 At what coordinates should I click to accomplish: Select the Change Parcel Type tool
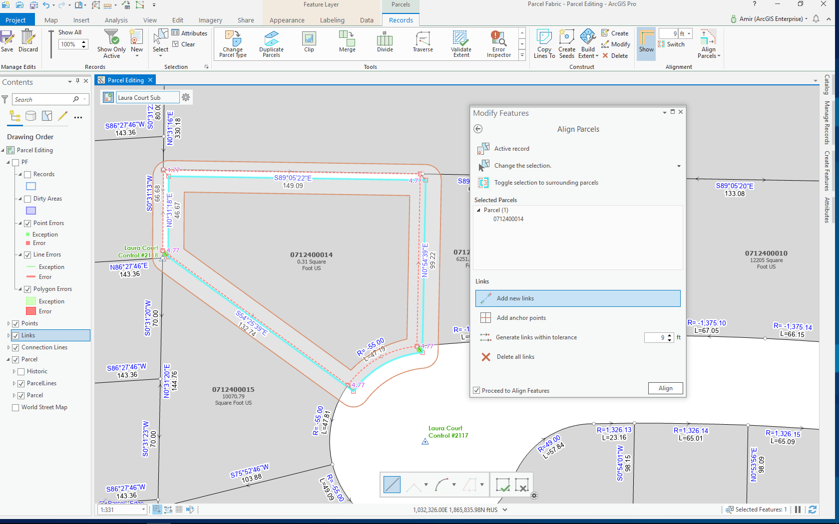[232, 43]
